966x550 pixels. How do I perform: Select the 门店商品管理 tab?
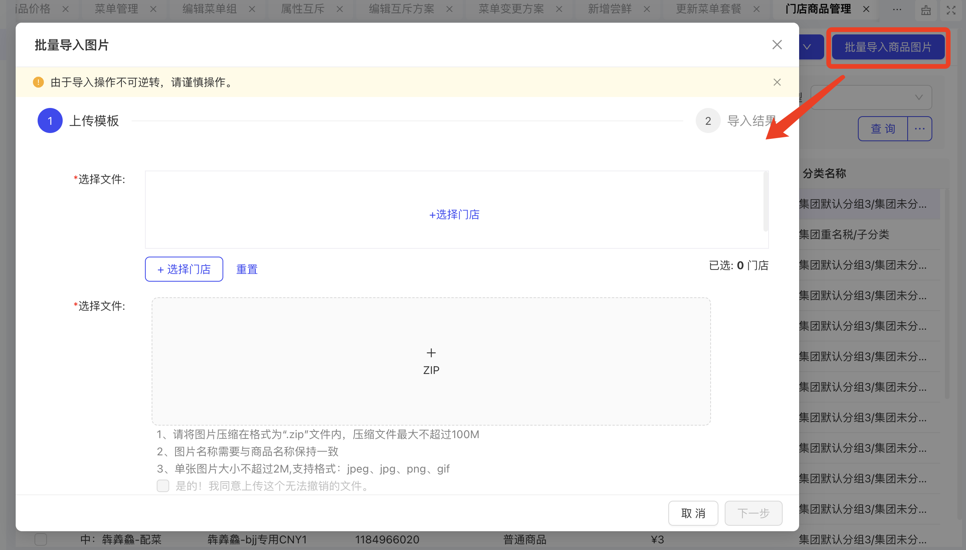pyautogui.click(x=818, y=9)
